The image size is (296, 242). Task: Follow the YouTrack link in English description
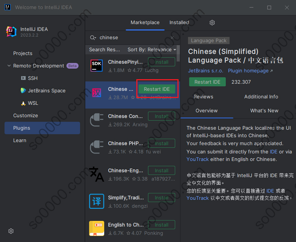click(x=197, y=159)
